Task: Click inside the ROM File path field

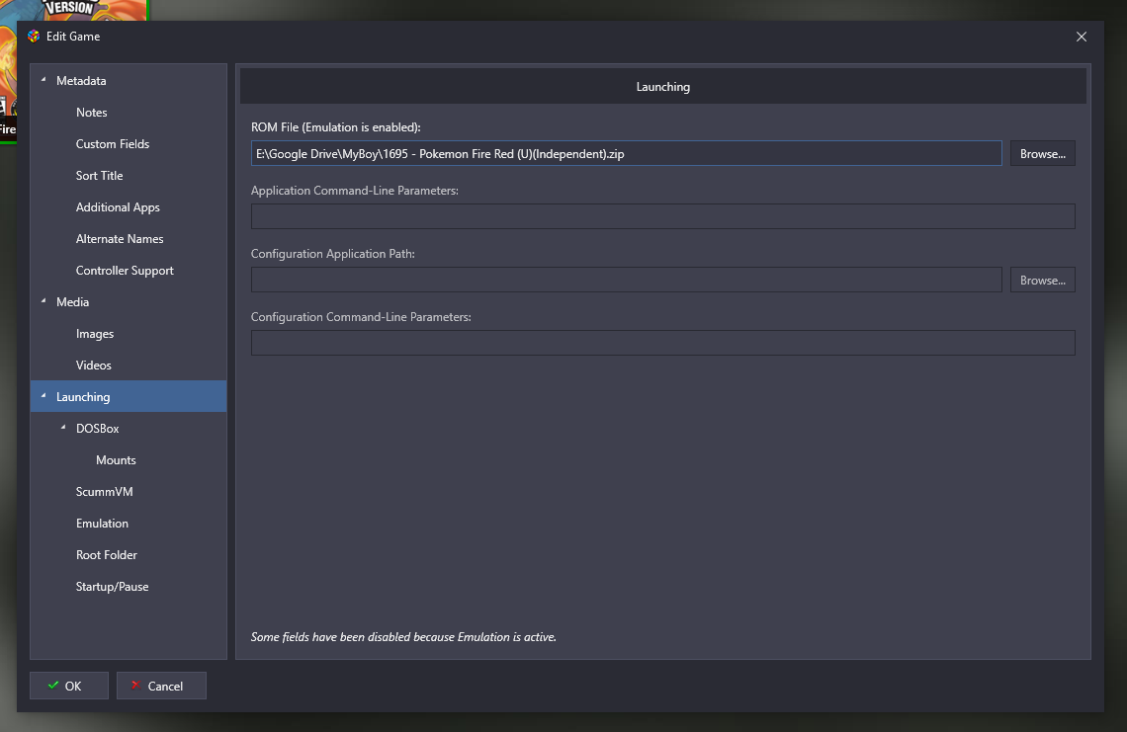Action: pyautogui.click(x=625, y=154)
